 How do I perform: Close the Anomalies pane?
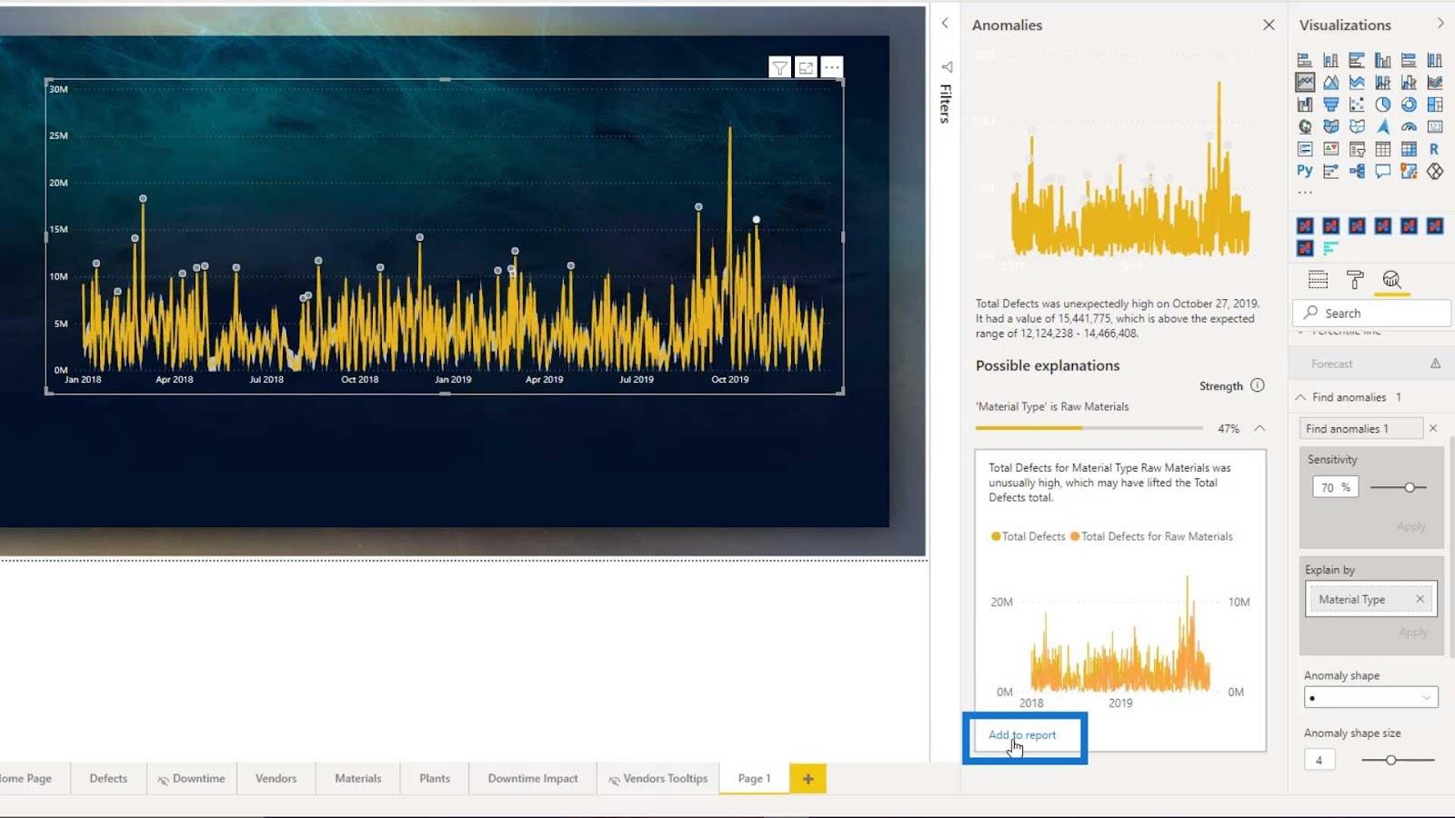pos(1269,25)
